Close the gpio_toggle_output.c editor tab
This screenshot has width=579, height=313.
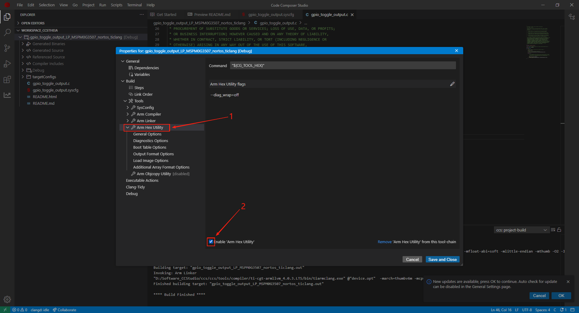[352, 15]
